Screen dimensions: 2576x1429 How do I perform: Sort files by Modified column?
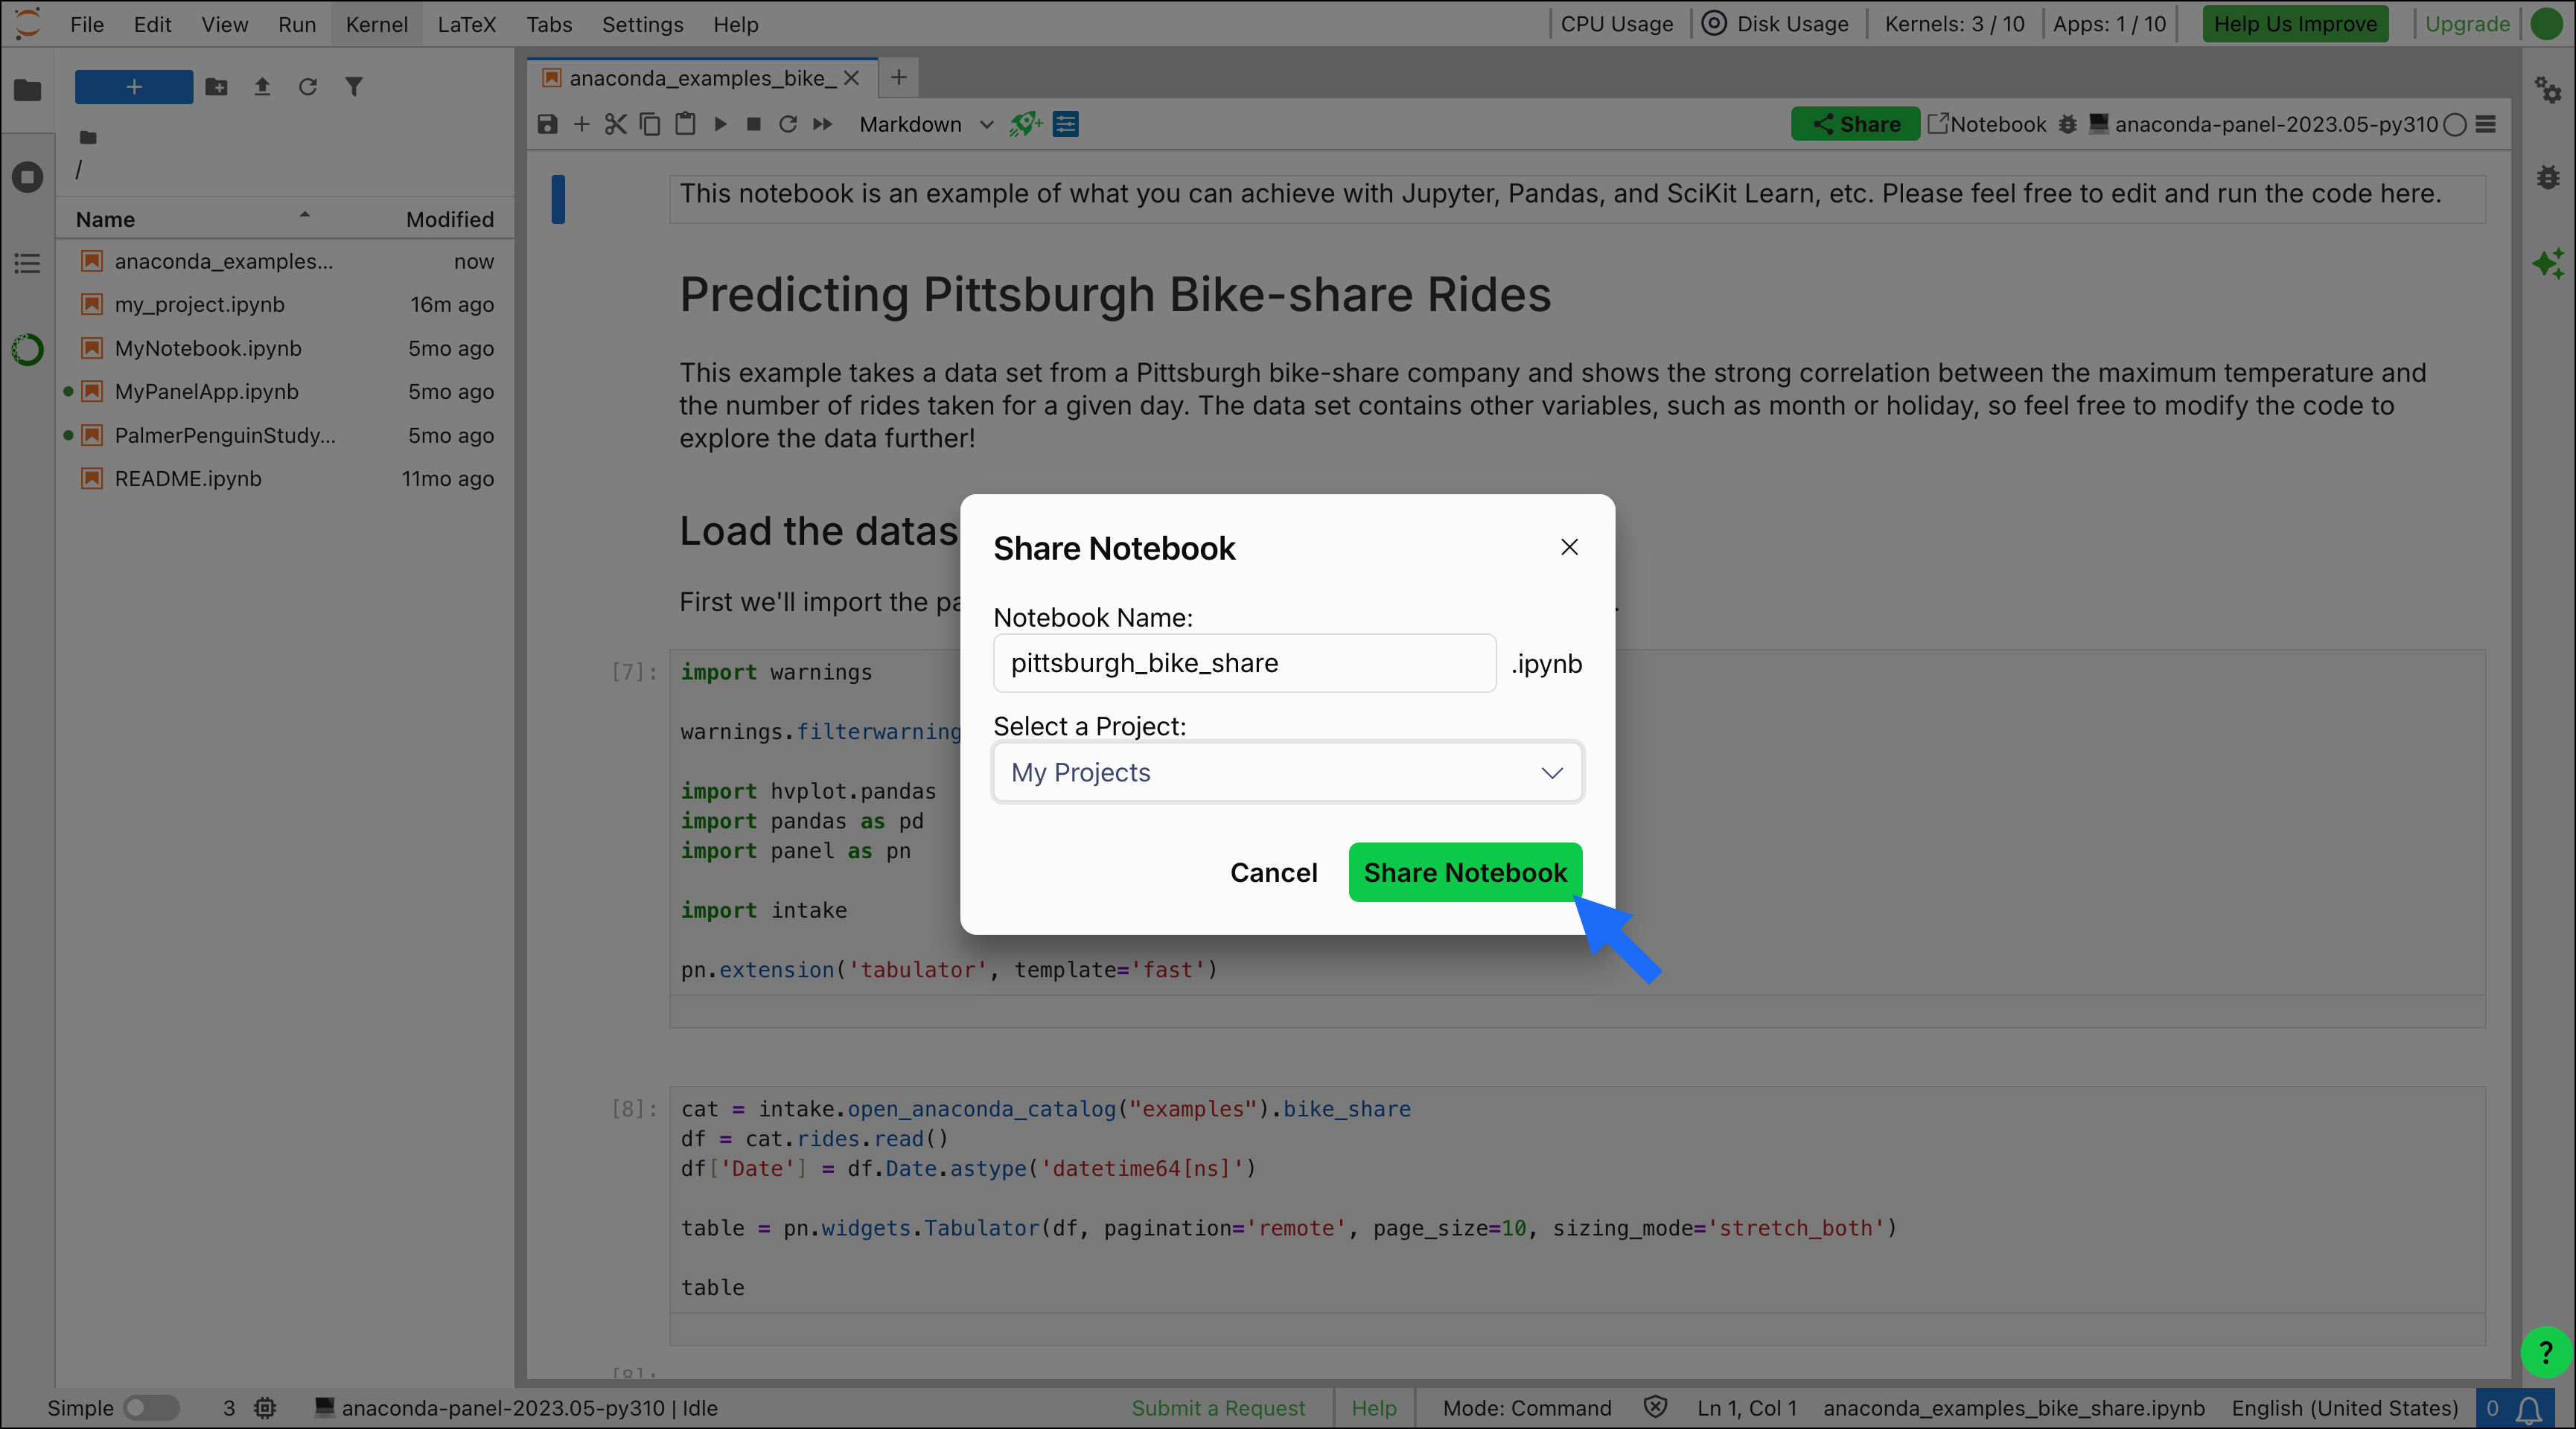click(449, 219)
